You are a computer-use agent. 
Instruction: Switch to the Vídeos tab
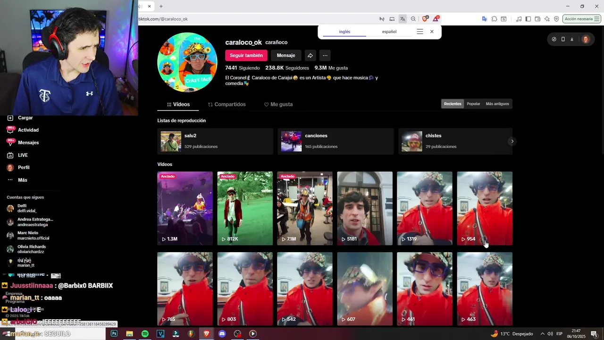[178, 104]
